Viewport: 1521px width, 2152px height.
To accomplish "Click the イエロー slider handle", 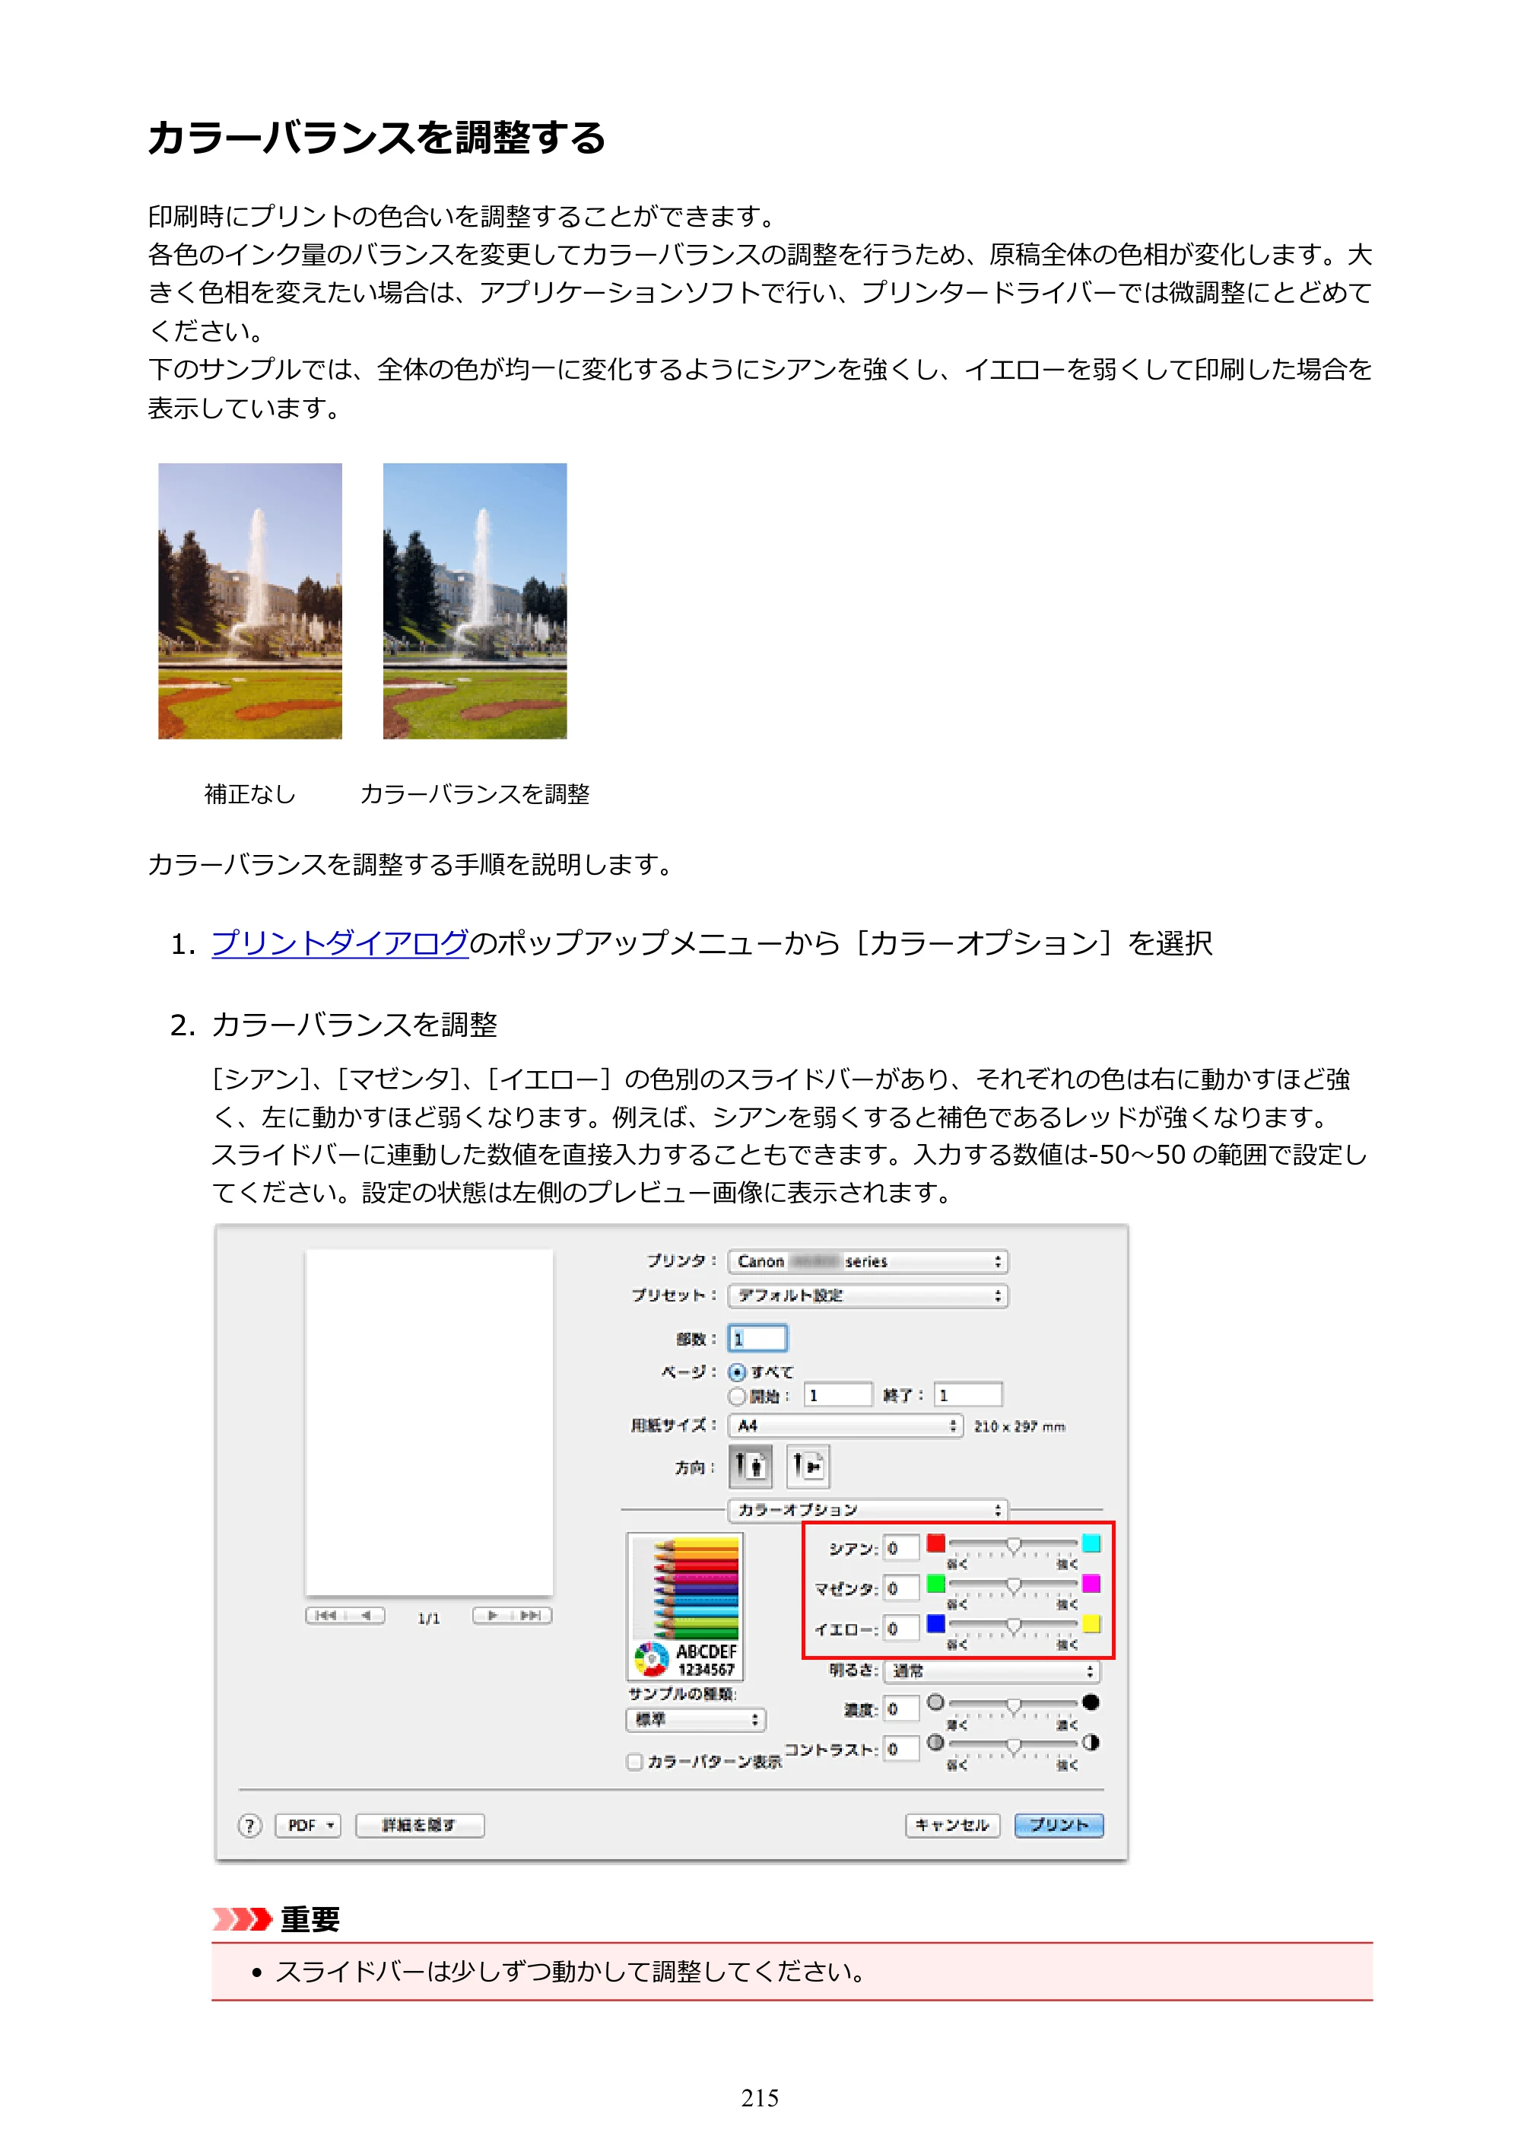I will (x=1013, y=1626).
